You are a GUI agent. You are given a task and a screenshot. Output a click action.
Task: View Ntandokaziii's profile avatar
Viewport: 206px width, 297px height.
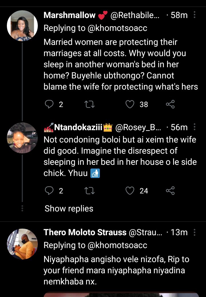[22, 138]
